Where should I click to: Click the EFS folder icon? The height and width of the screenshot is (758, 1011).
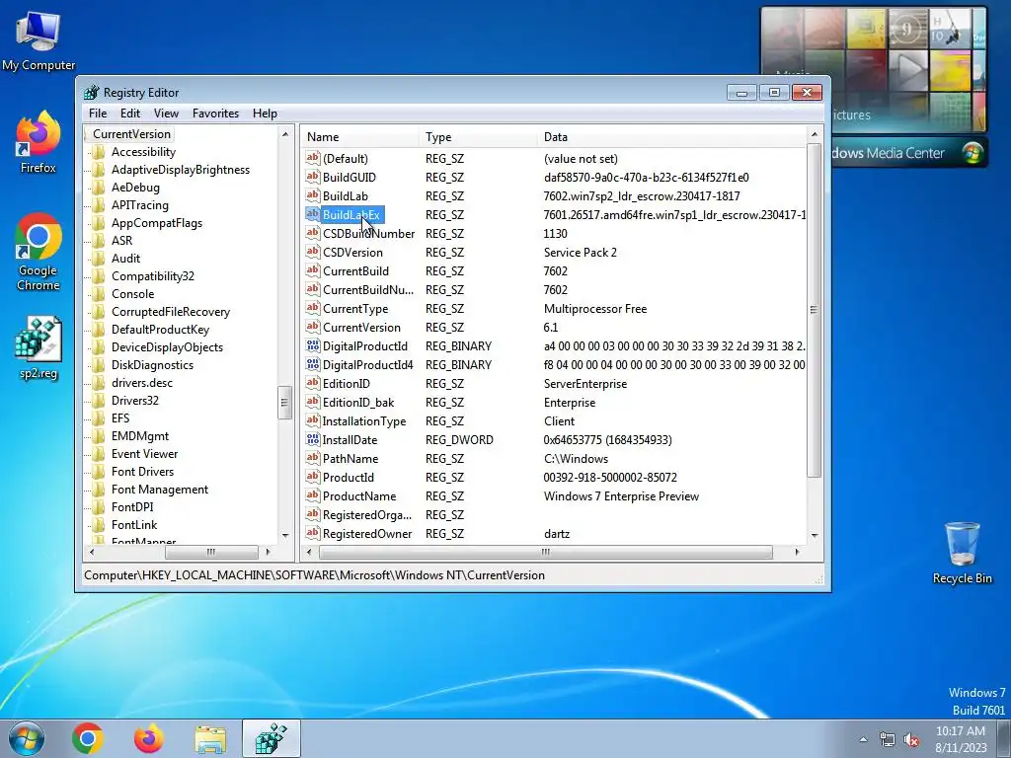pyautogui.click(x=99, y=418)
